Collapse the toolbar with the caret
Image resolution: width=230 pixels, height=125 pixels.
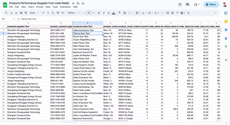click(215, 13)
